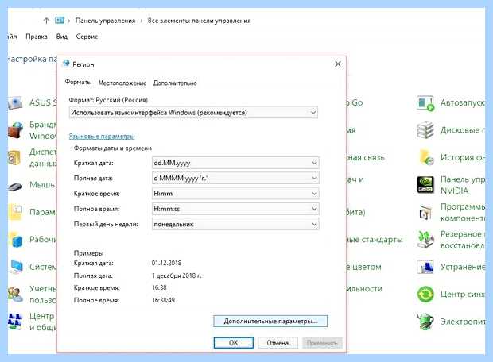Click the Резервное backup and restore icon
This screenshot has width=493, height=362.
point(425,240)
